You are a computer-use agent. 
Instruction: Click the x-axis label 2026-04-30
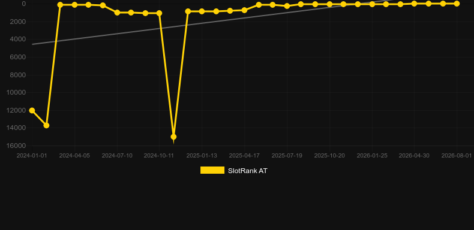coord(414,156)
